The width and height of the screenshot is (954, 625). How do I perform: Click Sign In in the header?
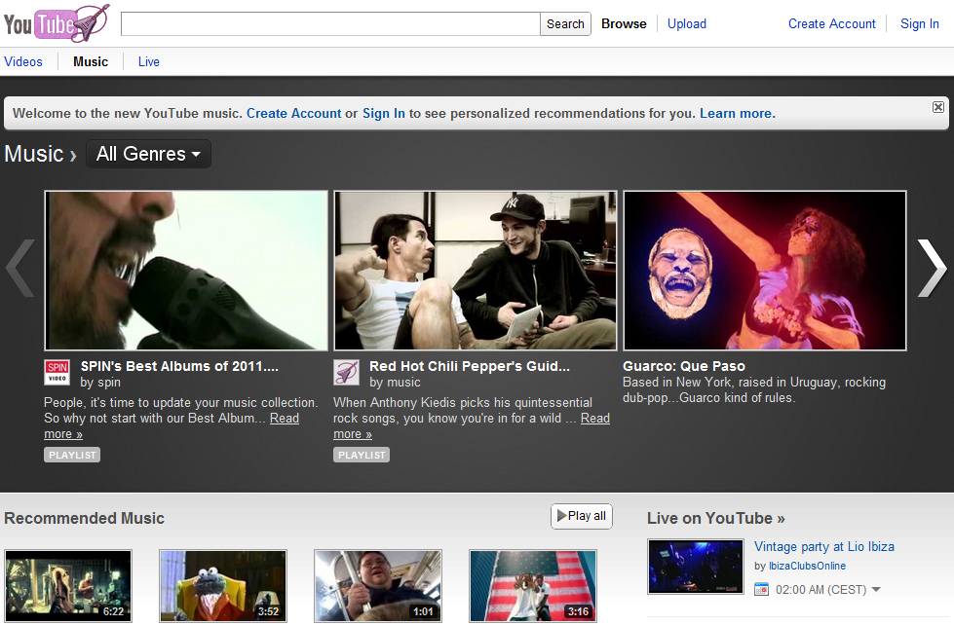[919, 23]
